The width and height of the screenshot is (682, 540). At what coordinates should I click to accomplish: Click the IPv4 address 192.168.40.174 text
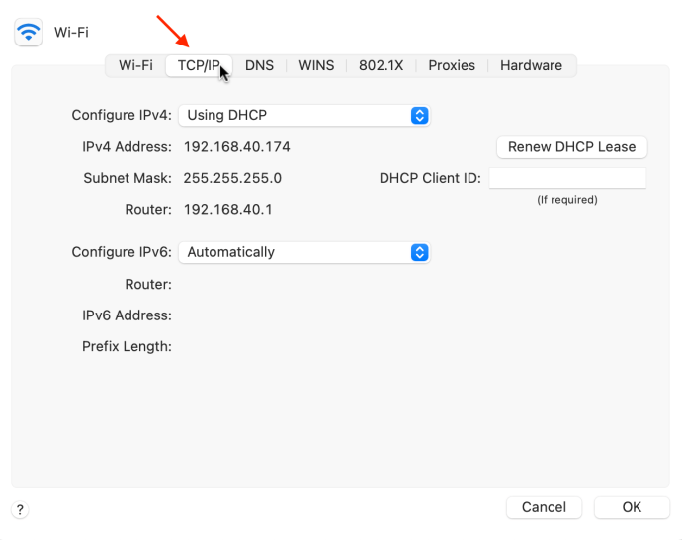[236, 147]
